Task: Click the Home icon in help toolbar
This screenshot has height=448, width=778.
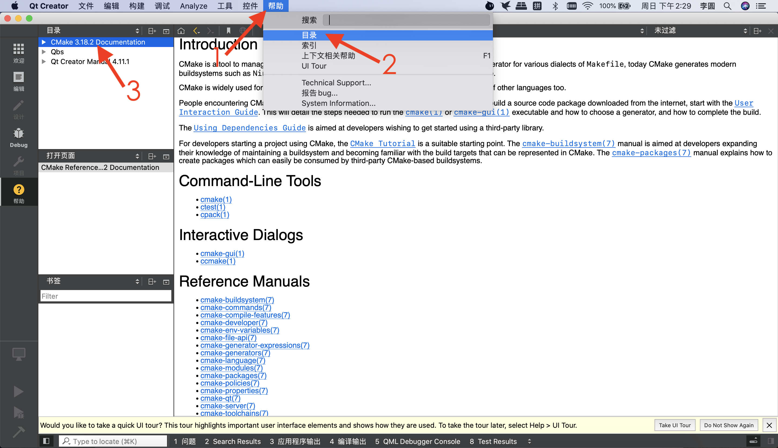Action: 181,31
